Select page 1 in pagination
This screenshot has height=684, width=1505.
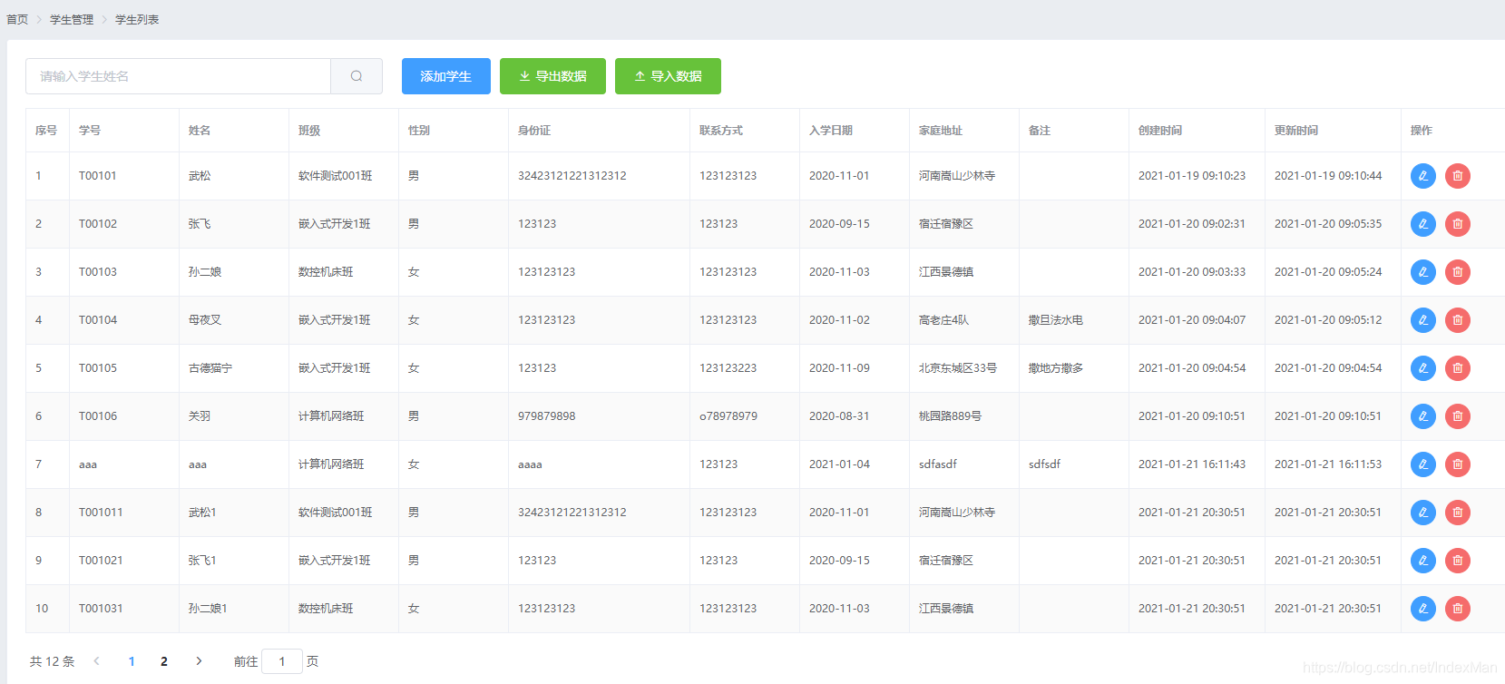click(x=132, y=661)
